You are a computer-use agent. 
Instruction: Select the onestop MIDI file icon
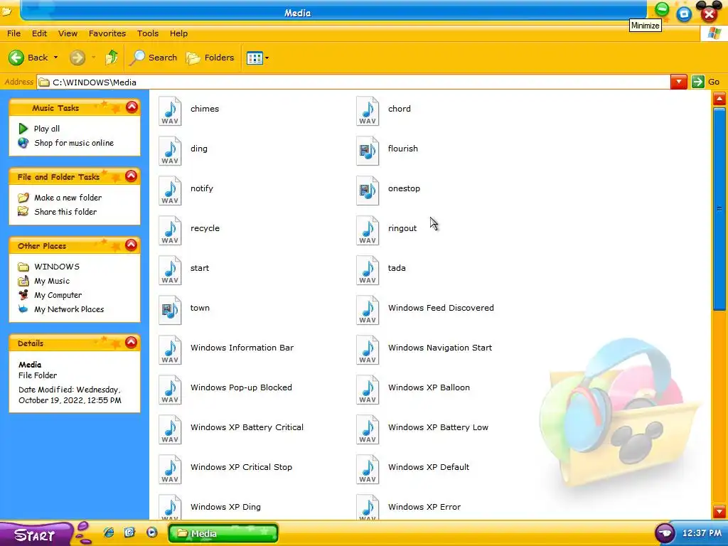pos(368,191)
